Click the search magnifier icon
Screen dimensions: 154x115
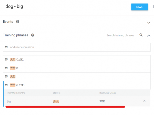141,35
